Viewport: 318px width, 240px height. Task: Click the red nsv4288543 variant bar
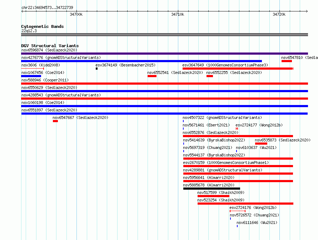(x=164, y=99)
